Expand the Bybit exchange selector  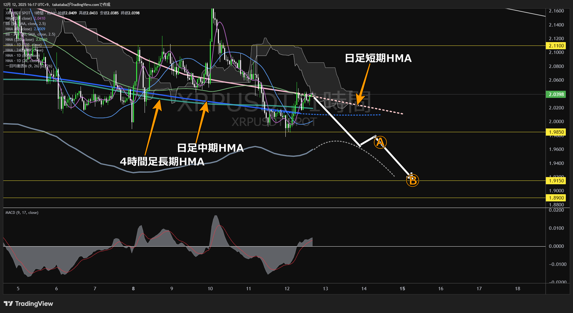pos(51,13)
